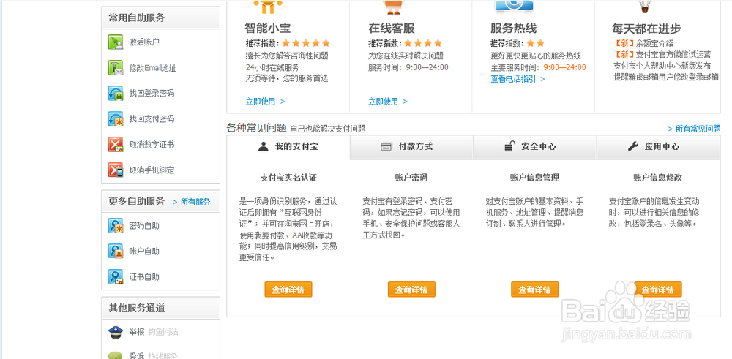The image size is (732, 359).
Task: Click the 密码自助 icon
Action: click(116, 226)
